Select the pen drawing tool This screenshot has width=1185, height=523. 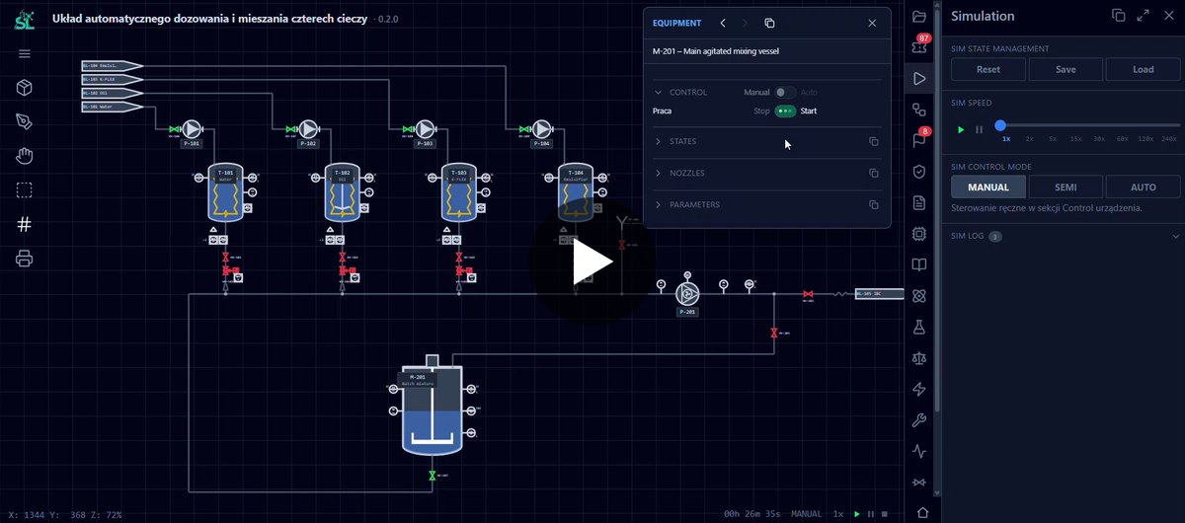coord(25,121)
